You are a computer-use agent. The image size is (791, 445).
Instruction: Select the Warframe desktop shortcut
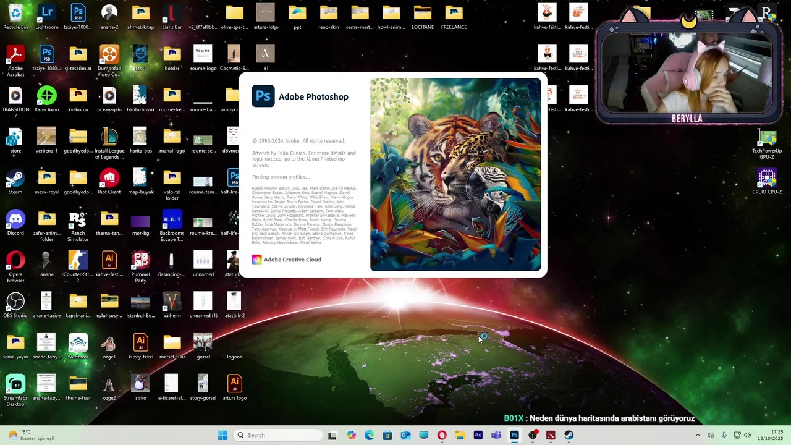tap(78, 347)
